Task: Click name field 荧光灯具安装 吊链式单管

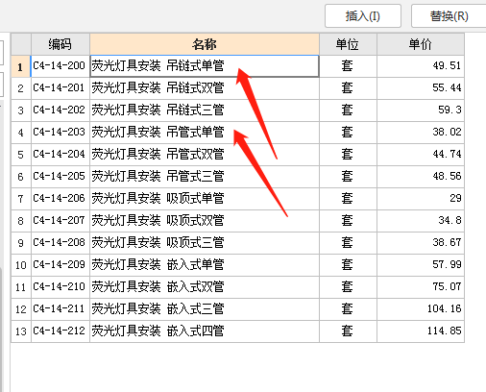Action: point(205,66)
